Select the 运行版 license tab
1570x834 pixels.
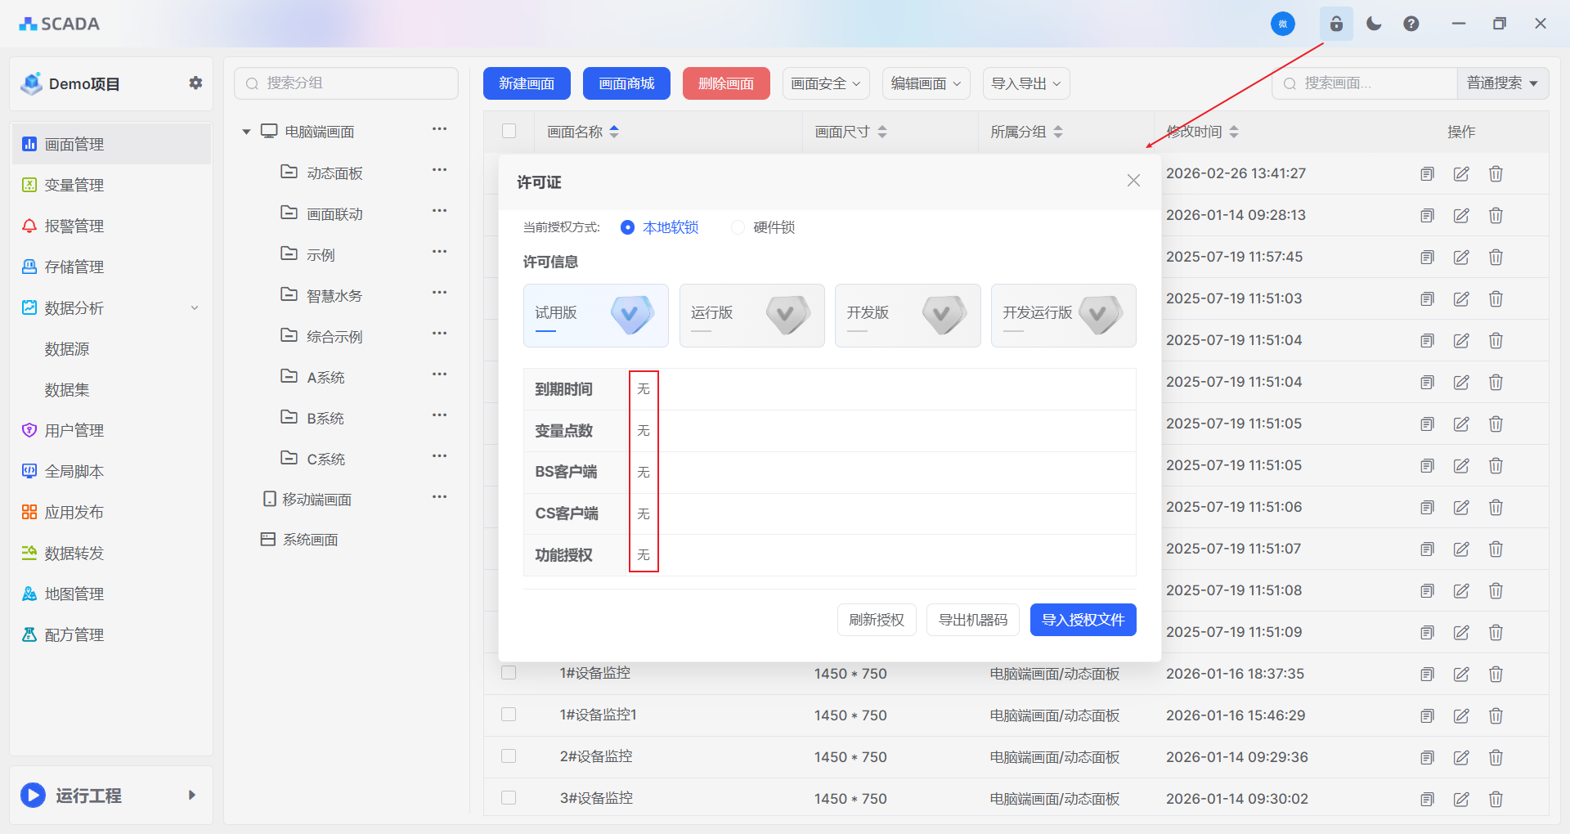pyautogui.click(x=751, y=315)
